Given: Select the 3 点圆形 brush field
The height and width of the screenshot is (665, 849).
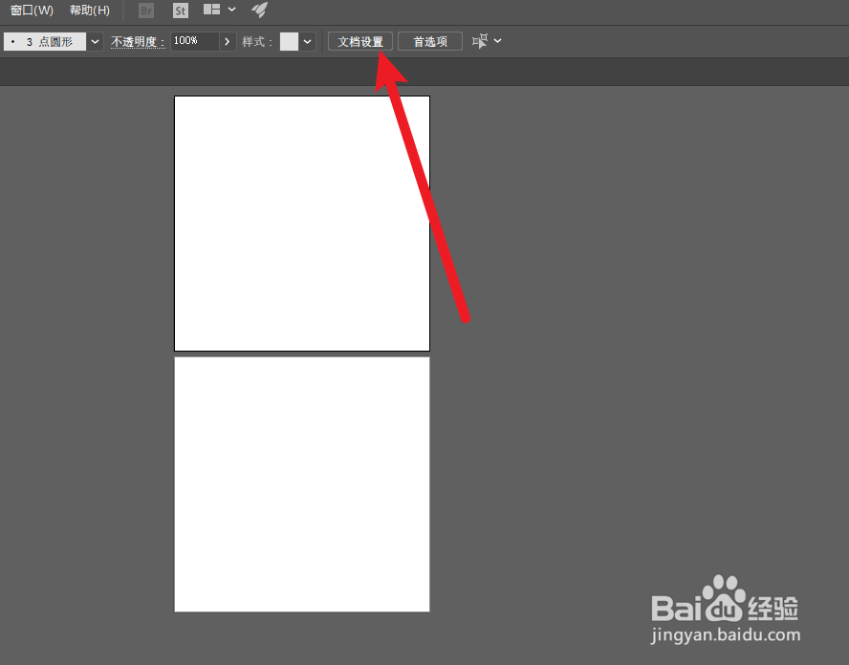Looking at the screenshot, I should point(45,42).
